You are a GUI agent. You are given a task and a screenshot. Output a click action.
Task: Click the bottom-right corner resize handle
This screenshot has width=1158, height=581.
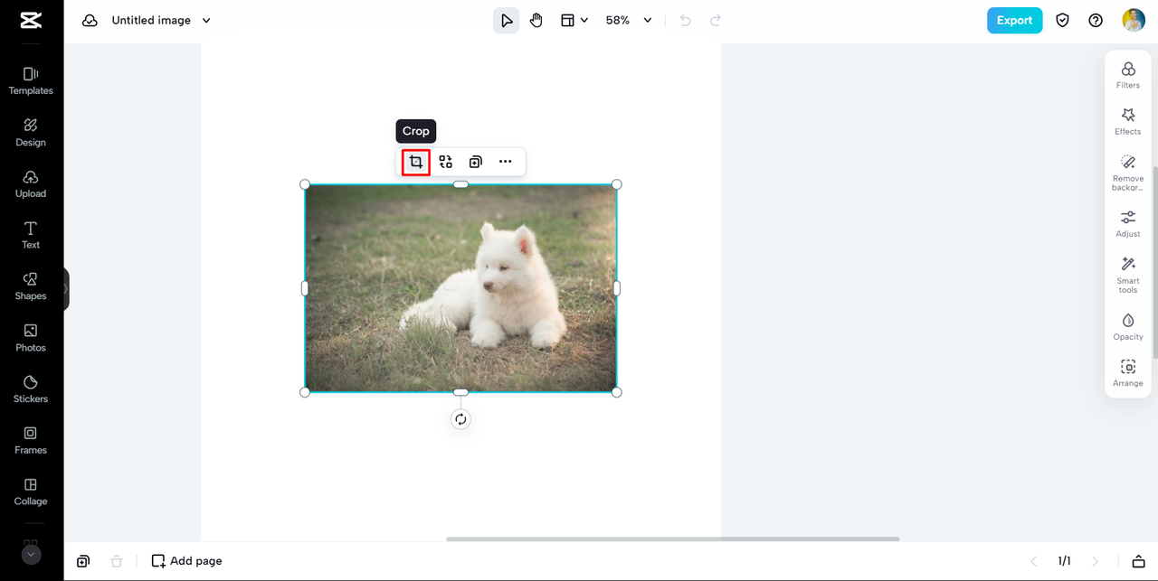(617, 392)
